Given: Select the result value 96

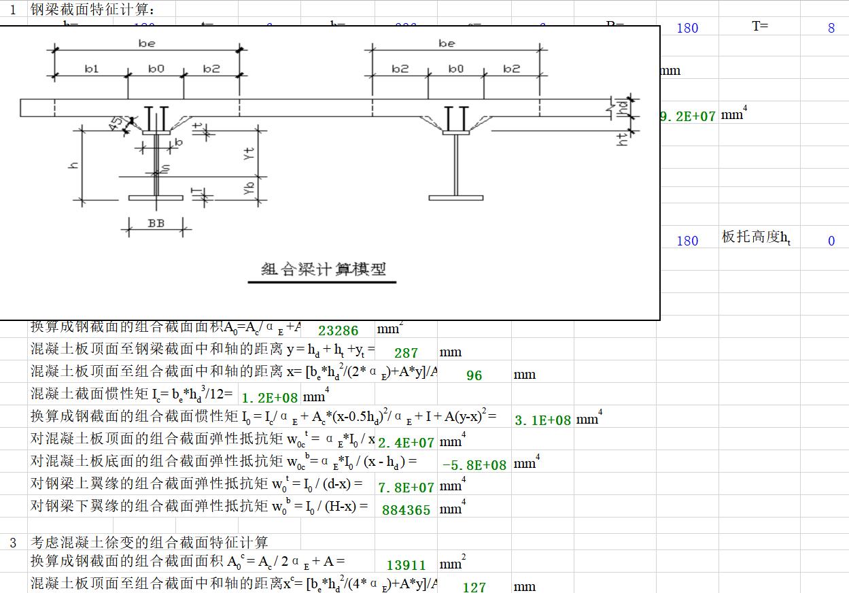Looking at the screenshot, I should tap(474, 375).
